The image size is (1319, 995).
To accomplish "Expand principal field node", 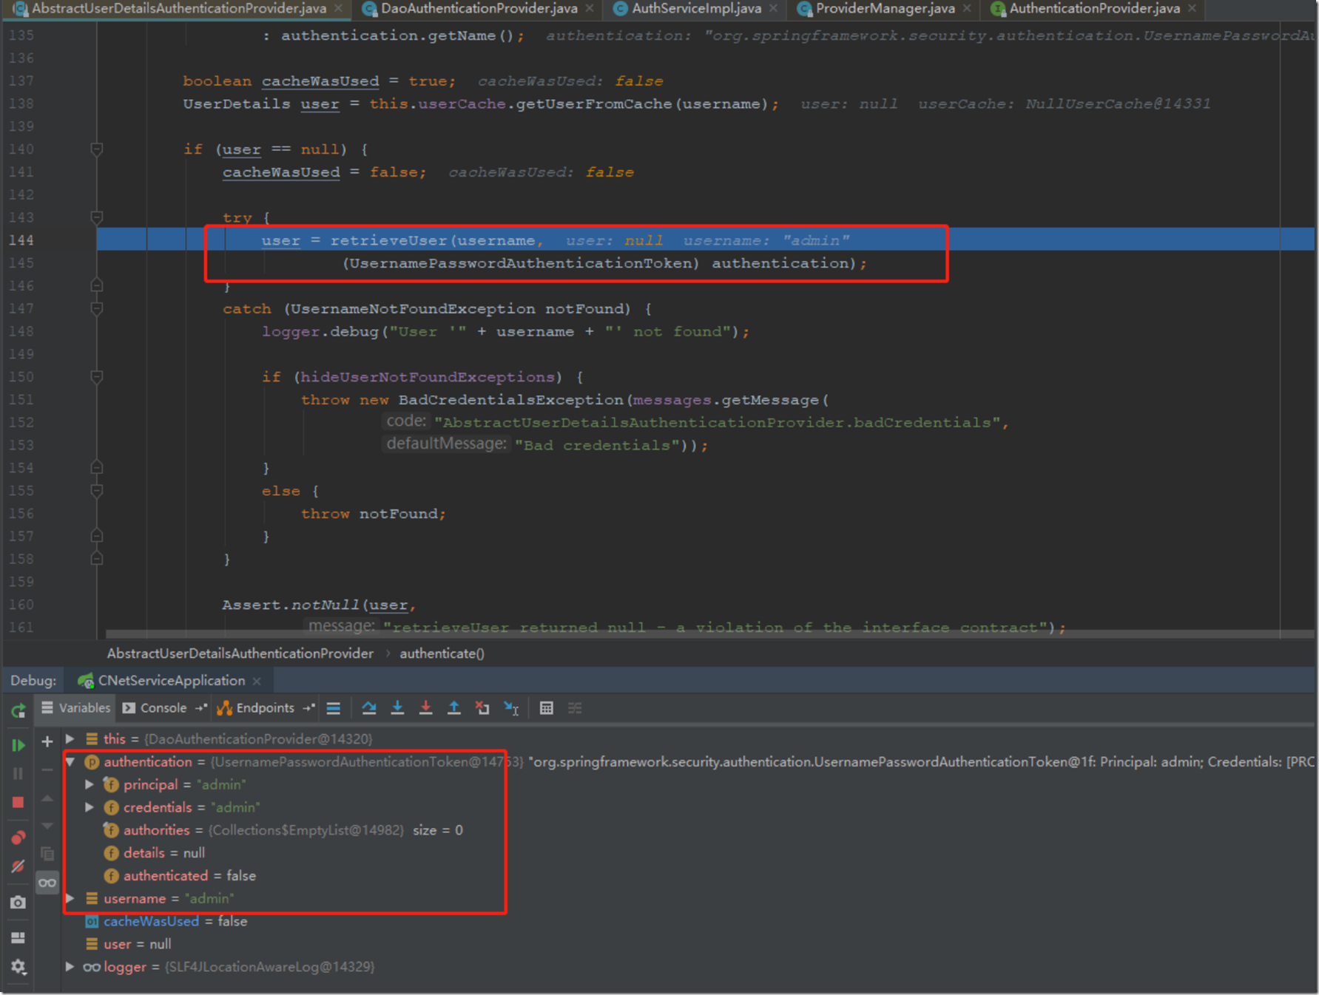I will 89,784.
